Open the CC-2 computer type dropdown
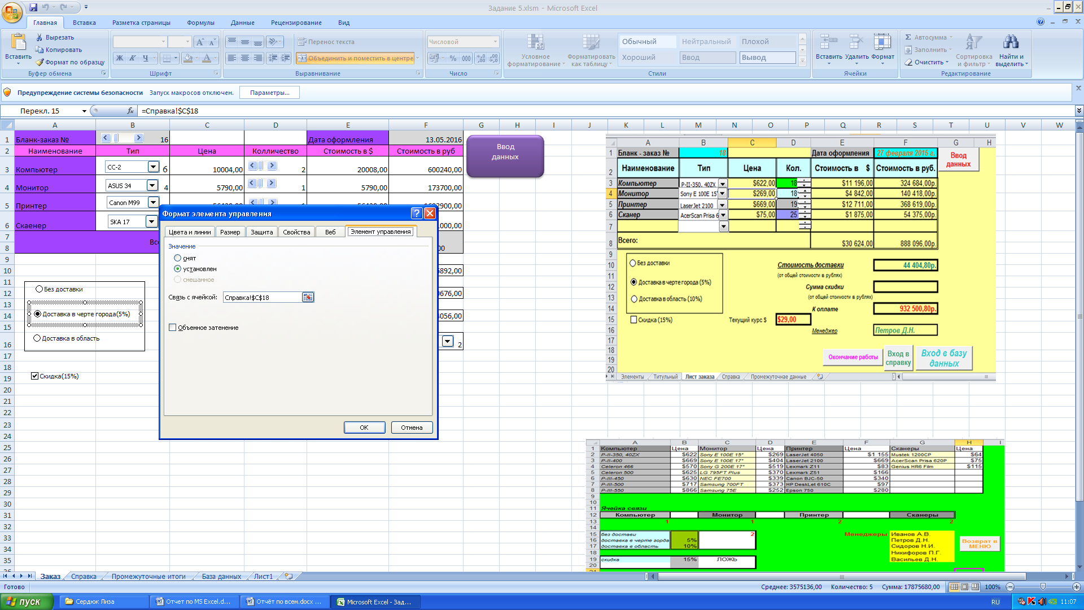1084x610 pixels. [153, 167]
